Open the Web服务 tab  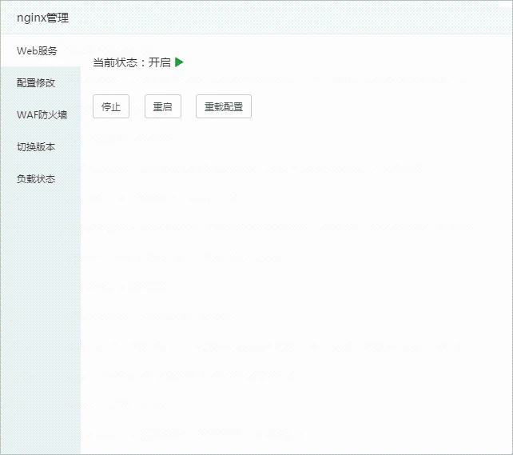pos(40,50)
